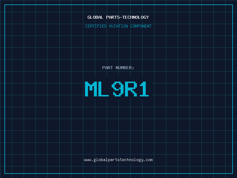Open the www.globalpartstechnology.com link
Viewport: 237px width, 178px height.
pyautogui.click(x=118, y=160)
